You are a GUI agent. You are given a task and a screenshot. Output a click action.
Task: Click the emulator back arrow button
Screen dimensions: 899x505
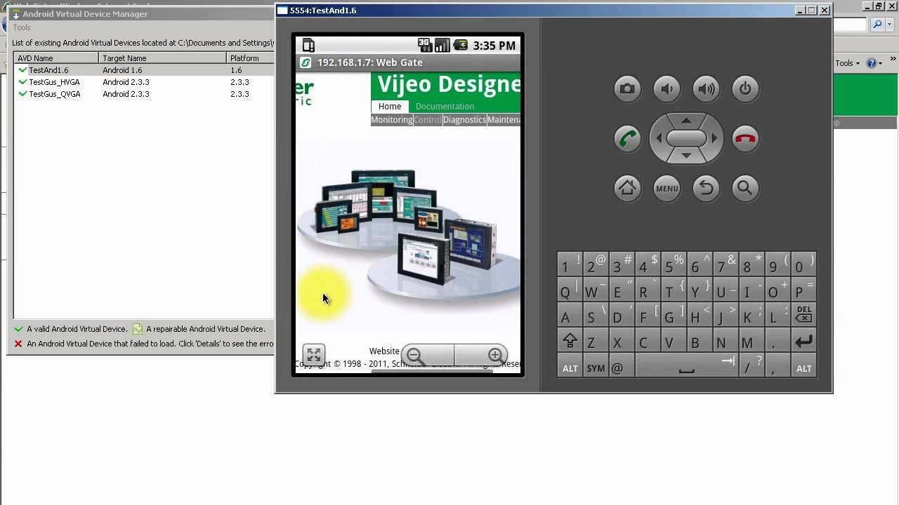pos(706,188)
